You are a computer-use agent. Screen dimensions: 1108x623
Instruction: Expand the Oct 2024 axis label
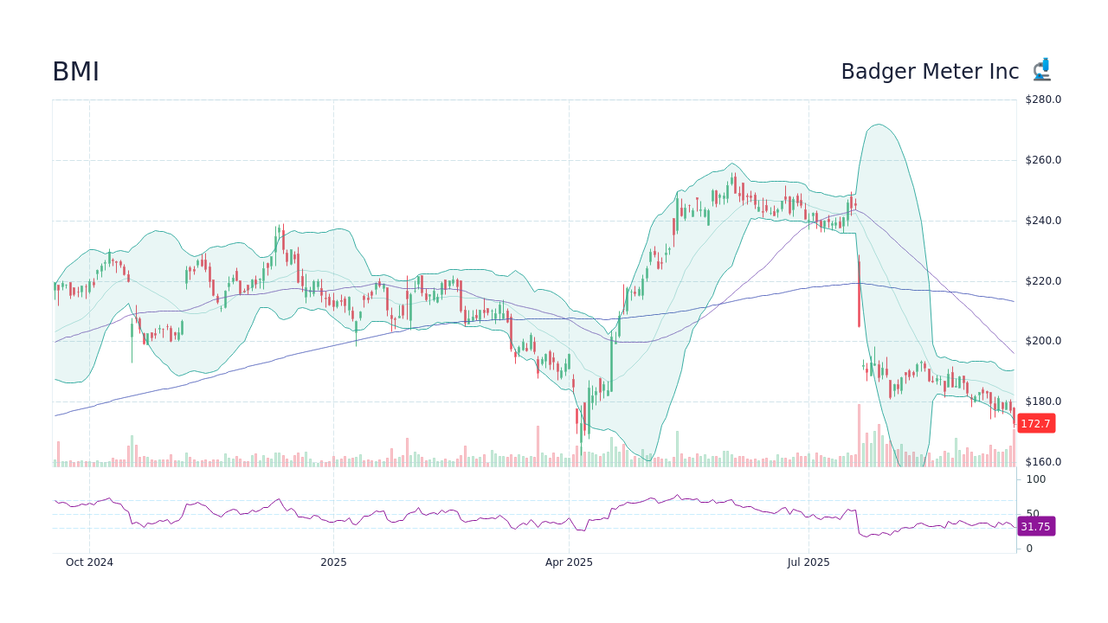pos(89,562)
